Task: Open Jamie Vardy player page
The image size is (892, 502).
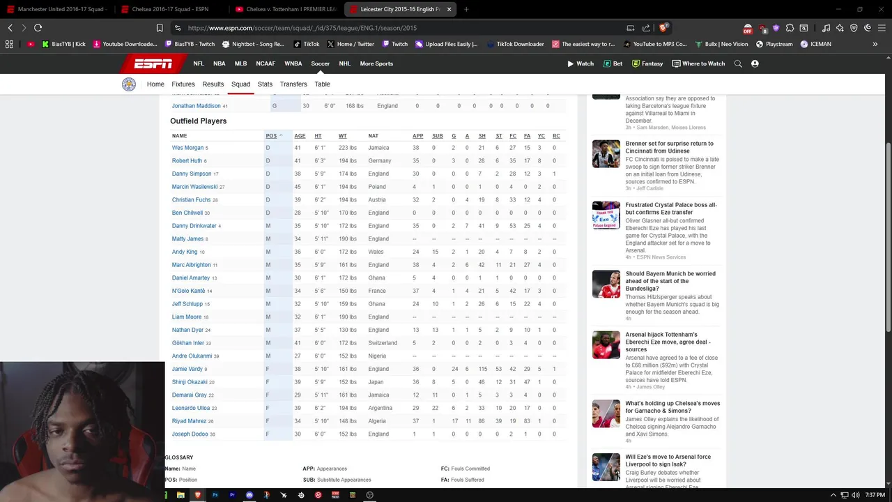Action: tap(187, 369)
